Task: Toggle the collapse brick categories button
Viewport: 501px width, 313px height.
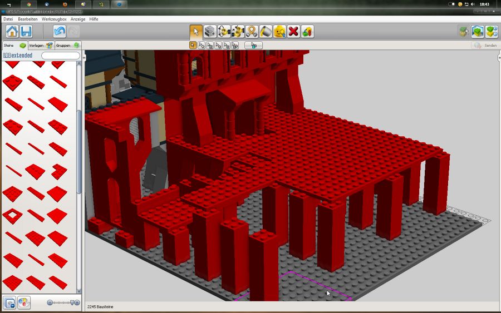Action: (x=9, y=302)
